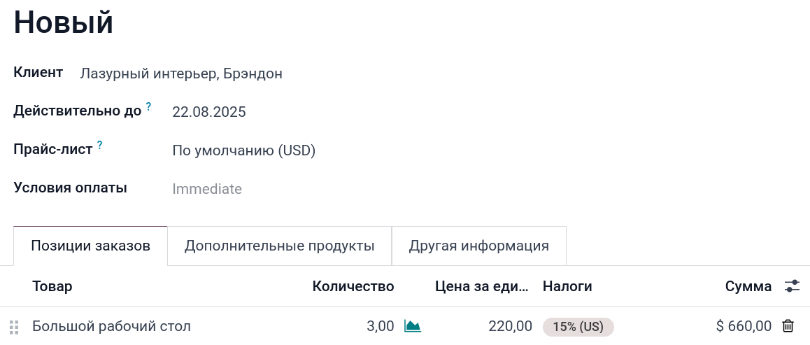Open column settings adjustment icon

pos(792,286)
